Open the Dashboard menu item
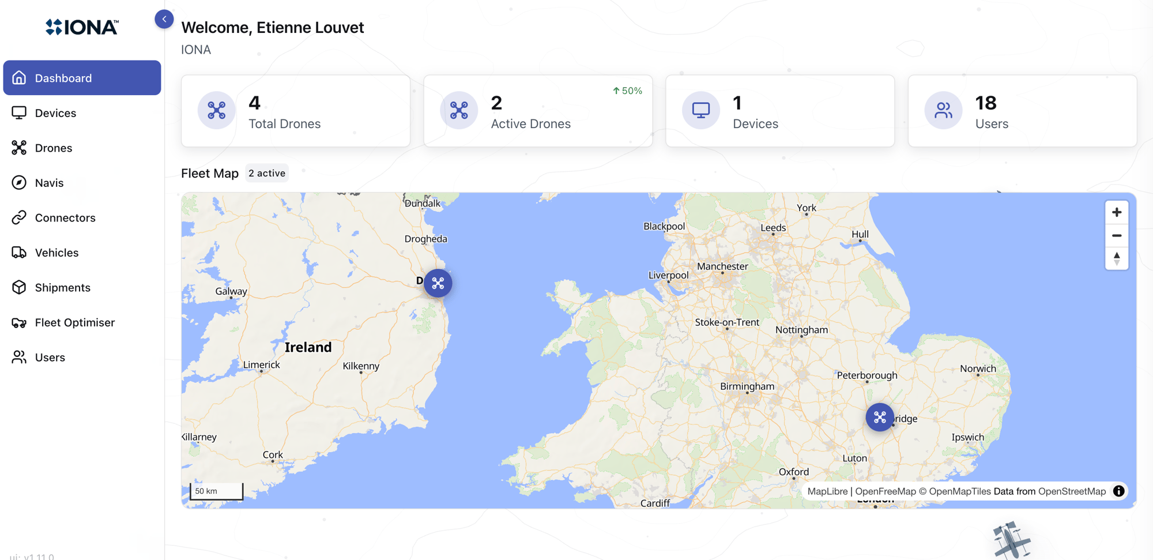The image size is (1153, 560). click(x=63, y=78)
